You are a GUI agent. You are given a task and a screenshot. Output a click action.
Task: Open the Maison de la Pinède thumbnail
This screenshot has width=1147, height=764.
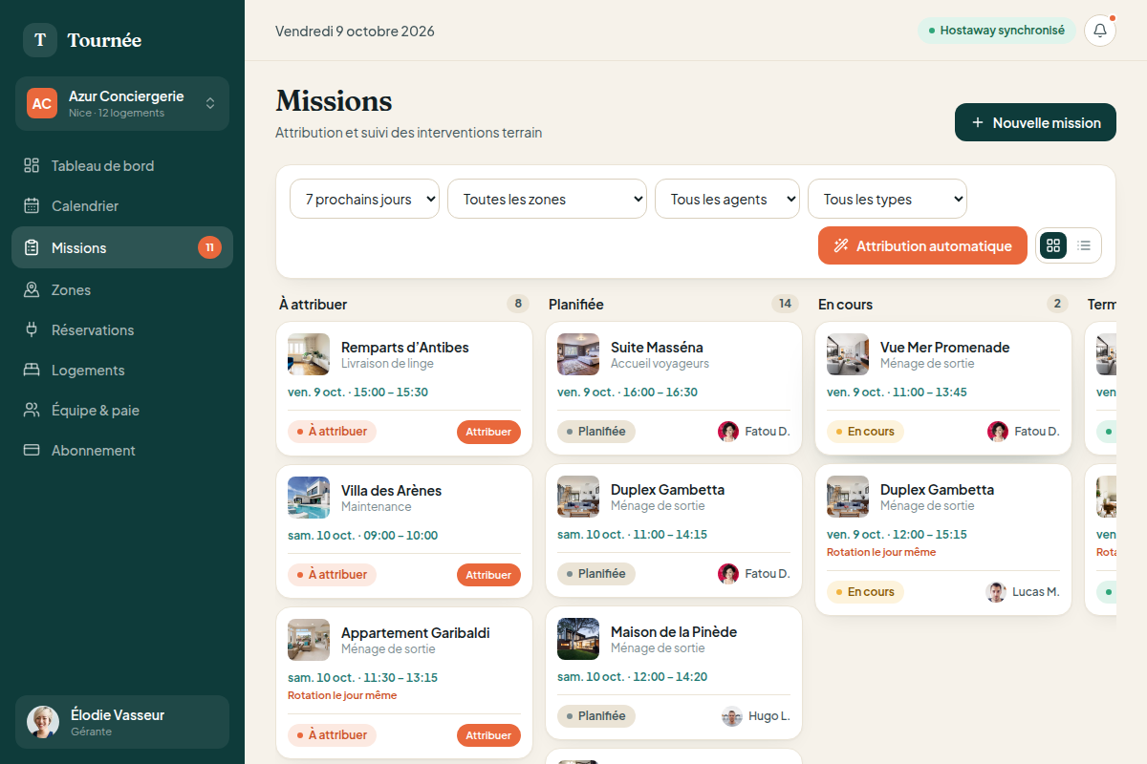click(578, 639)
